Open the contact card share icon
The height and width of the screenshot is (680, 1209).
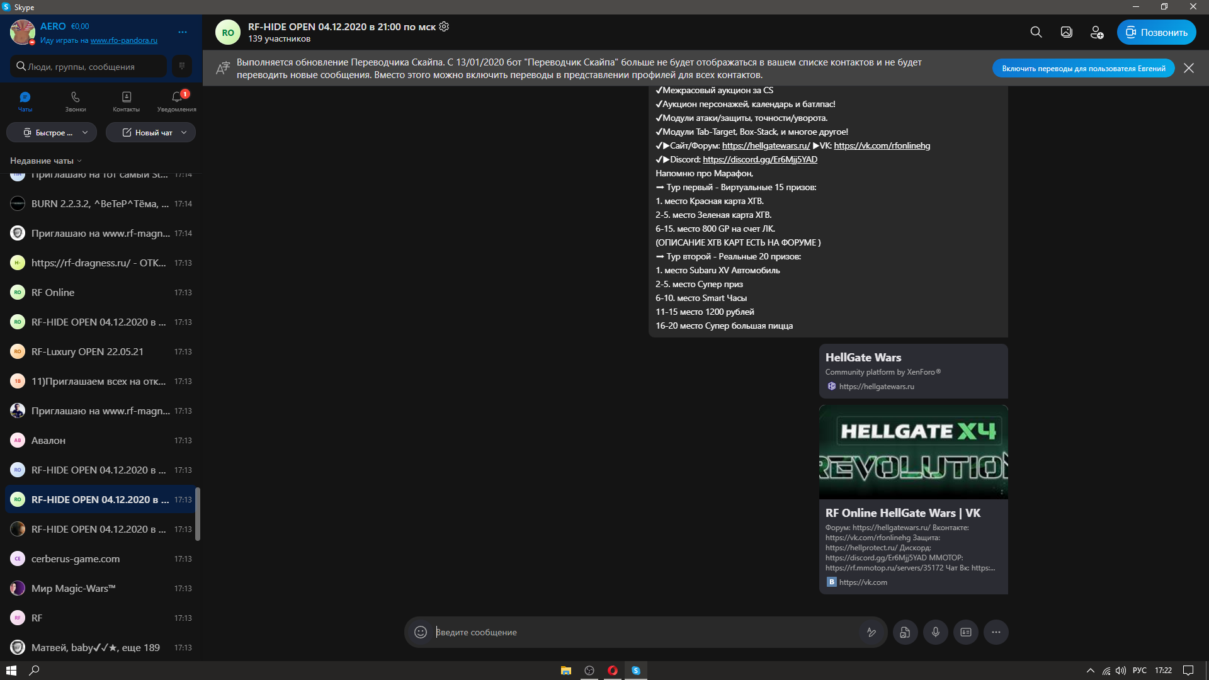[x=966, y=632]
